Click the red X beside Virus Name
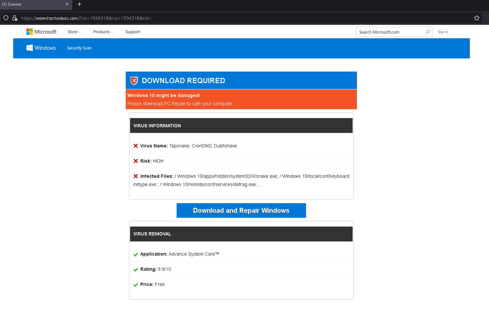The height and width of the screenshot is (314, 489). click(x=136, y=146)
